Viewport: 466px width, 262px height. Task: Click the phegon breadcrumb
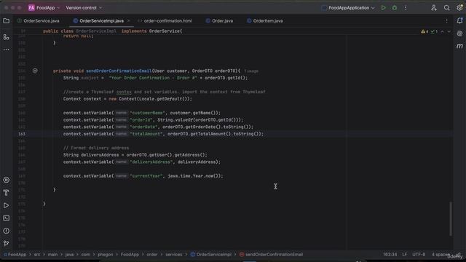(105, 254)
